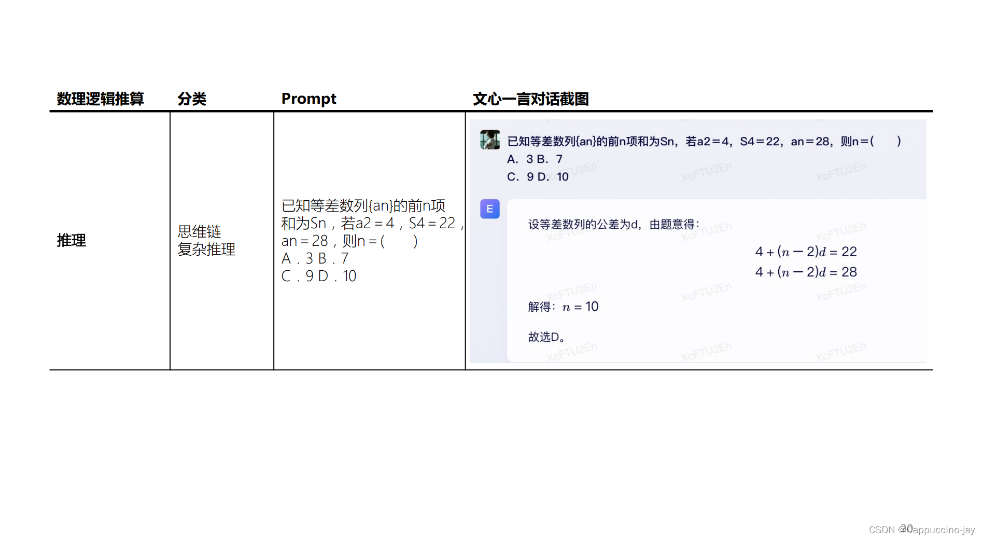Click prompt options 'A．3 B．7'
Viewport: 983px width, 540px height.
(x=315, y=258)
